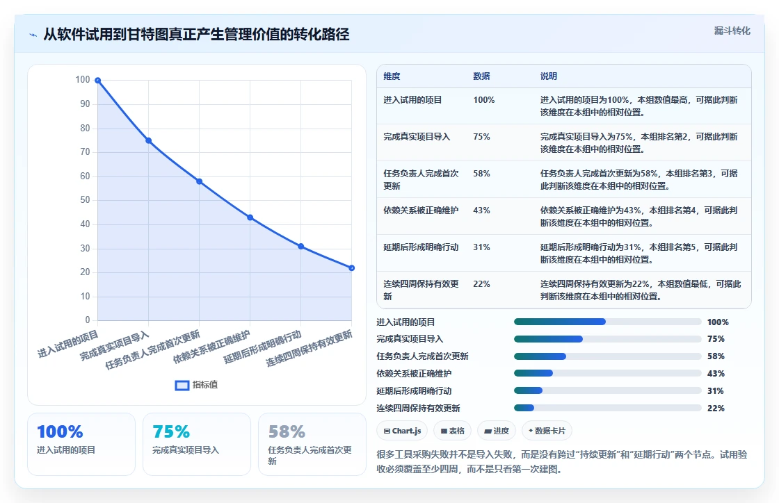The height and width of the screenshot is (503, 779).
Task: Click the 说明 table column header
Action: pos(549,76)
